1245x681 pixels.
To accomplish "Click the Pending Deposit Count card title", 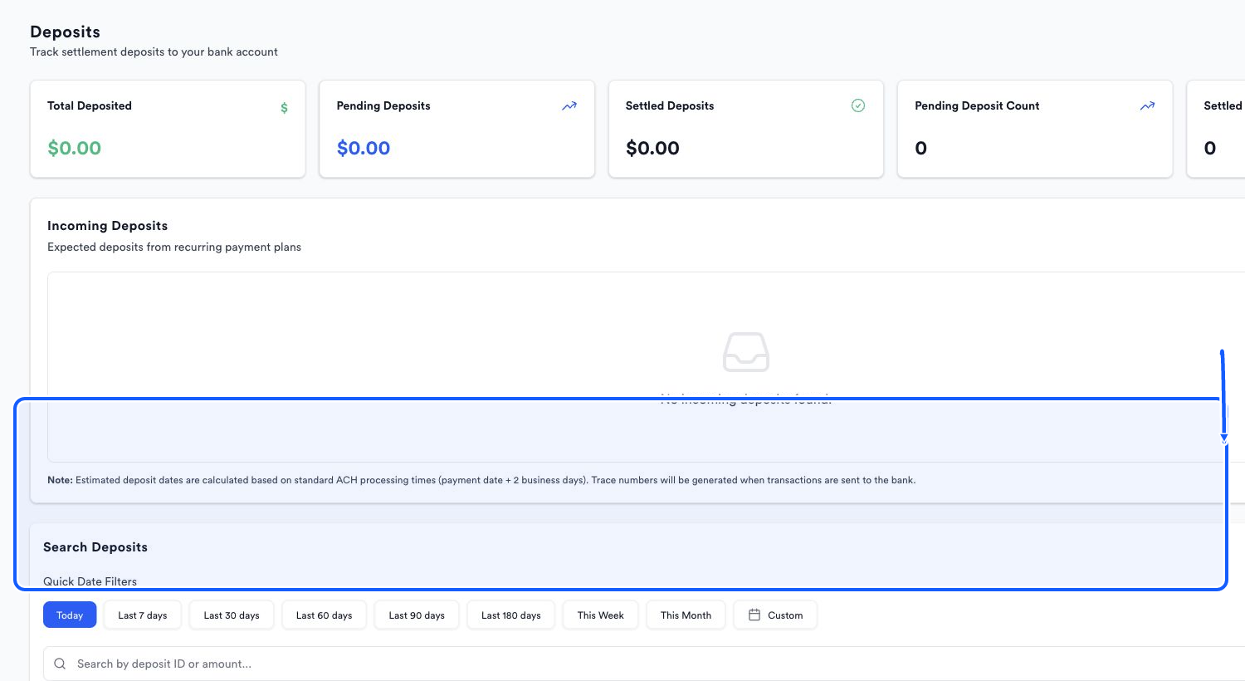I will [x=977, y=105].
